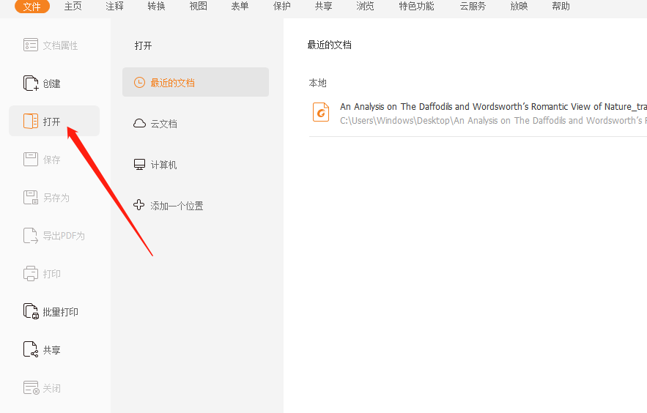The height and width of the screenshot is (413, 647).
Task: Open the 转换 tab
Action: pos(156,7)
